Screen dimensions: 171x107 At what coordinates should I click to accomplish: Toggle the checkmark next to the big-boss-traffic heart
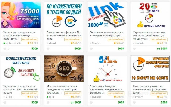pyautogui.click(x=8, y=49)
